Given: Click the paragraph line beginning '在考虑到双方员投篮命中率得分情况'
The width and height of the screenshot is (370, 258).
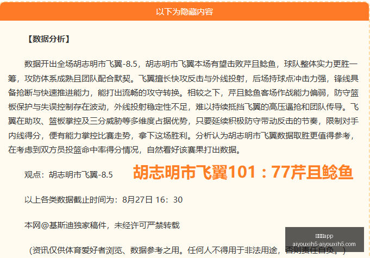Looking at the screenshot, I should [x=124, y=150].
